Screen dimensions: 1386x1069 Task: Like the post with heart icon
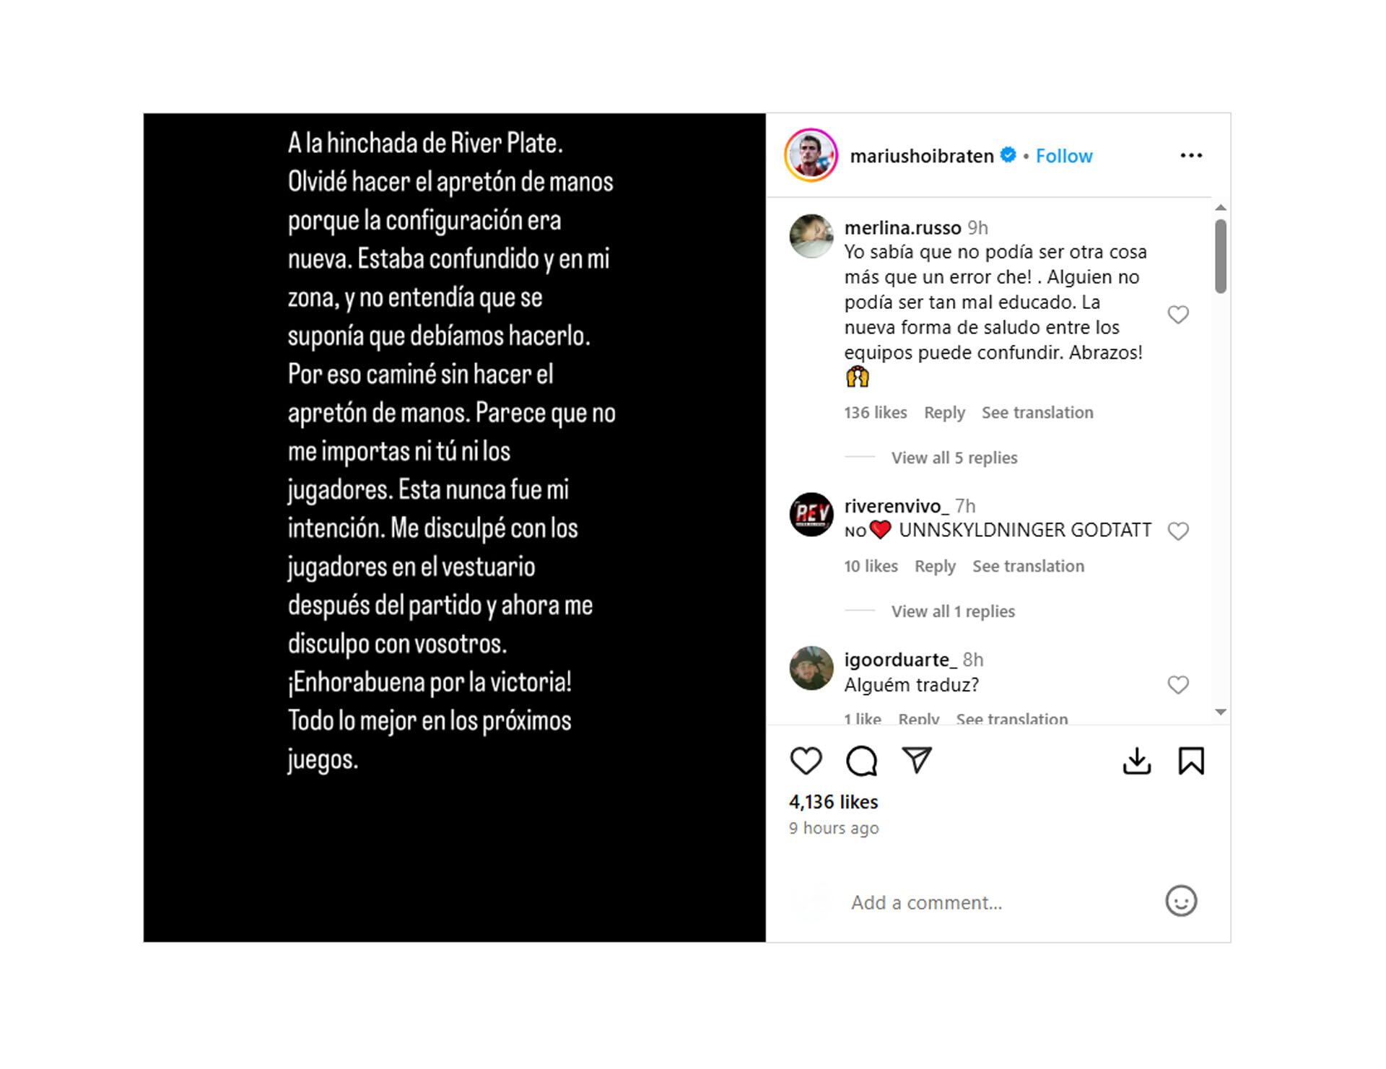(x=806, y=761)
